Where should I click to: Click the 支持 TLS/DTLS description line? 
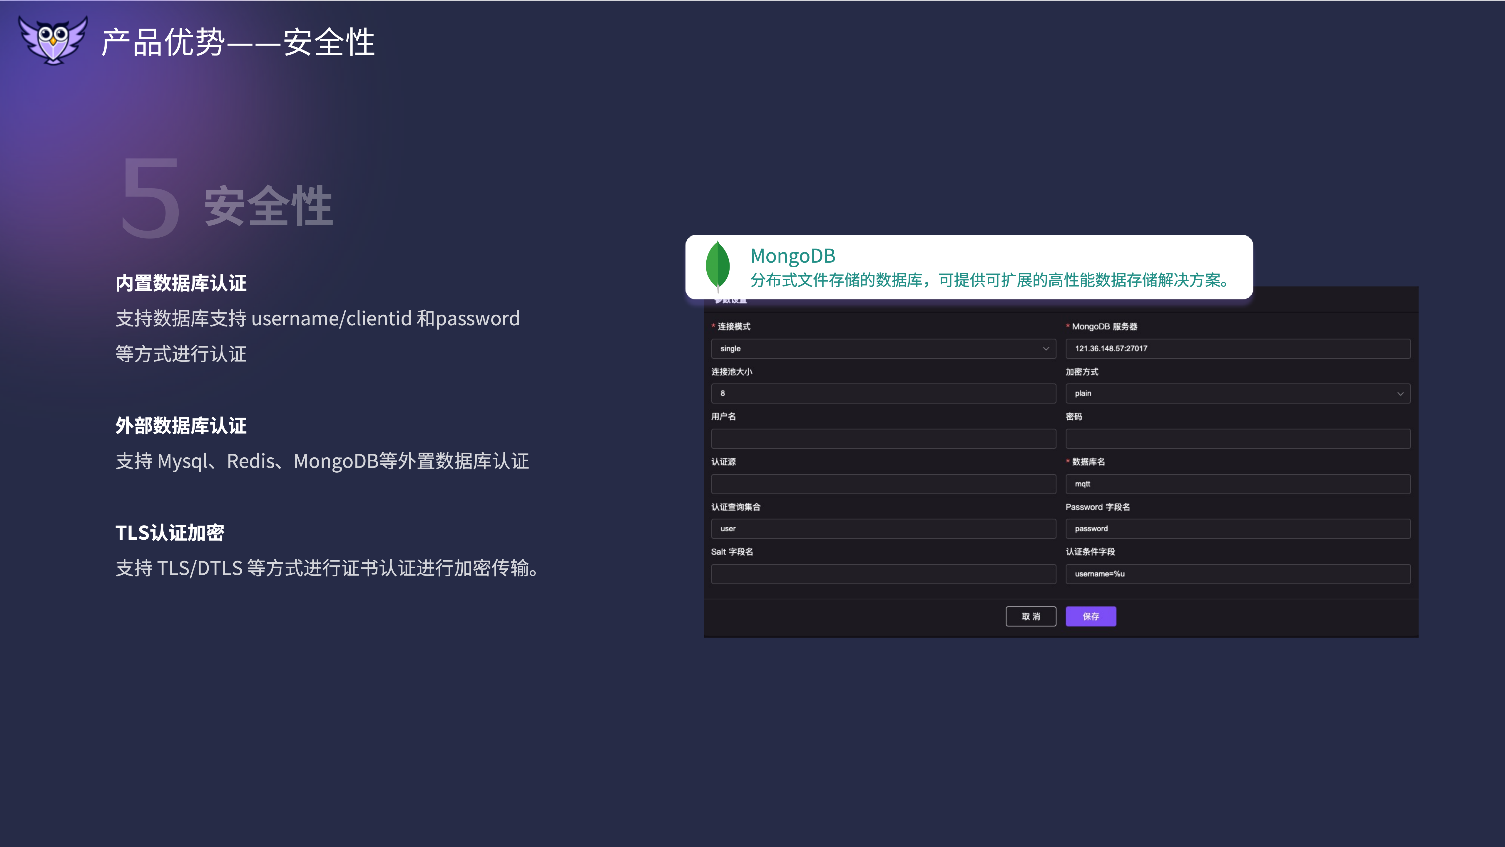click(327, 568)
